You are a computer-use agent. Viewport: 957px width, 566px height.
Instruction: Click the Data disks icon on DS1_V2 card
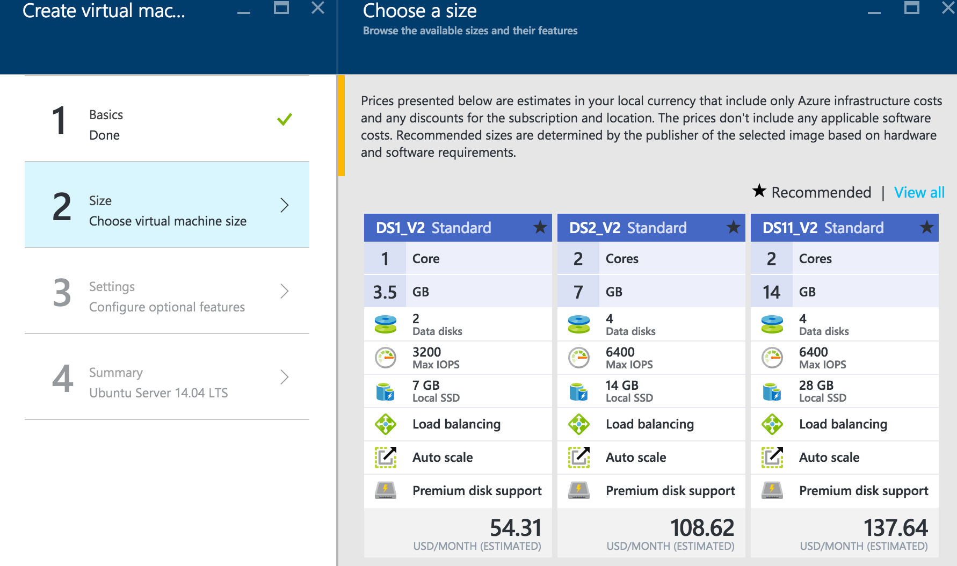tap(385, 323)
